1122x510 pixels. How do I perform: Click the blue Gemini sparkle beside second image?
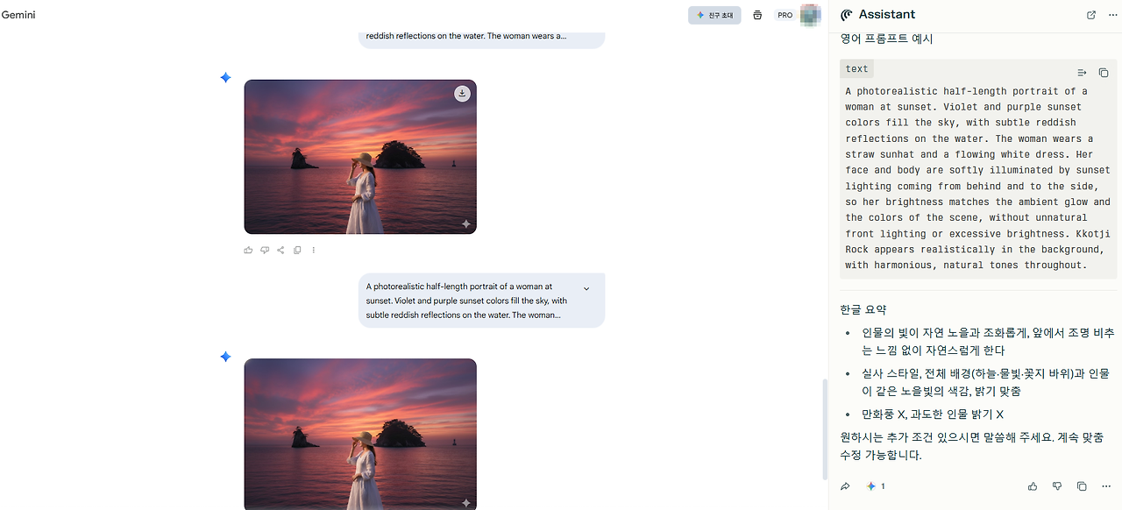point(225,357)
